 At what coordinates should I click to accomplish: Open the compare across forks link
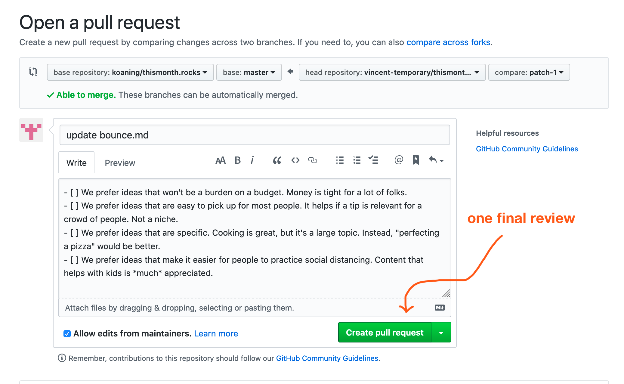(448, 42)
